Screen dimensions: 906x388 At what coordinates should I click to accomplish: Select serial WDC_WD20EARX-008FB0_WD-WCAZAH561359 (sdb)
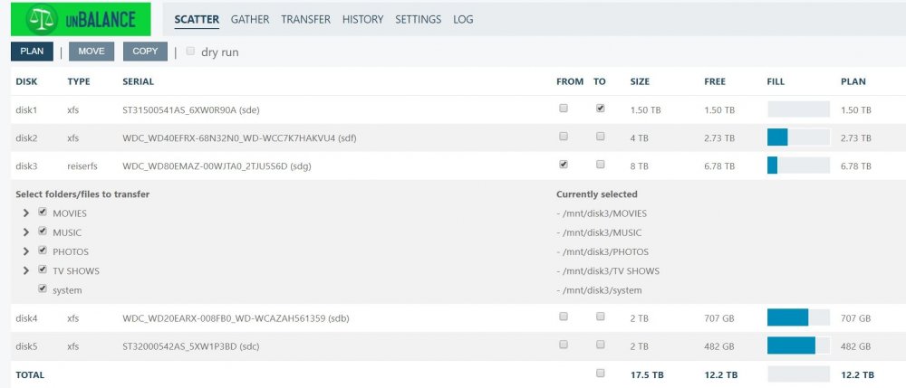point(236,318)
